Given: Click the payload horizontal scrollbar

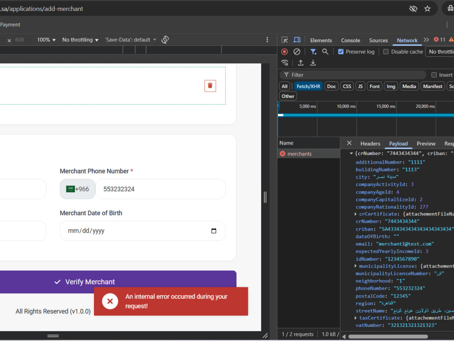Looking at the screenshot, I should point(388,336).
